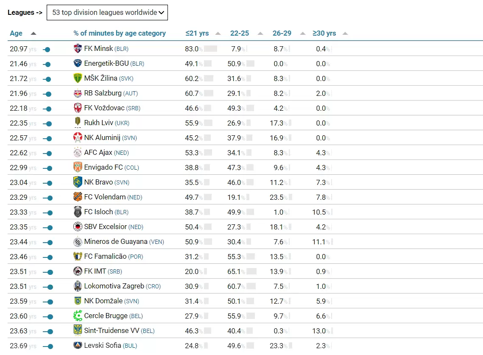Click the ≥30 yrs column header

click(324, 34)
